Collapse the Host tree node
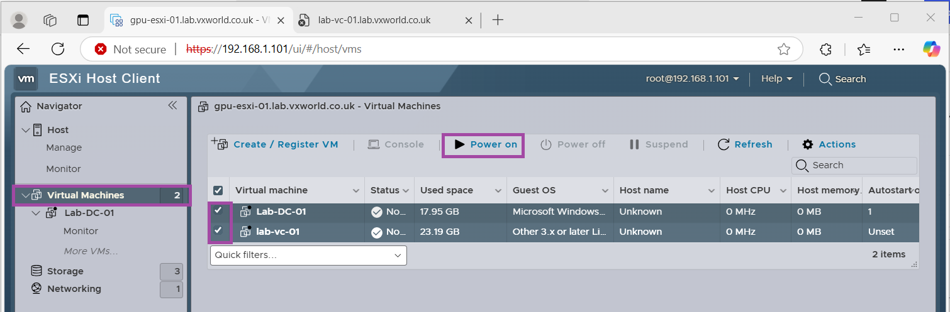 (26, 130)
